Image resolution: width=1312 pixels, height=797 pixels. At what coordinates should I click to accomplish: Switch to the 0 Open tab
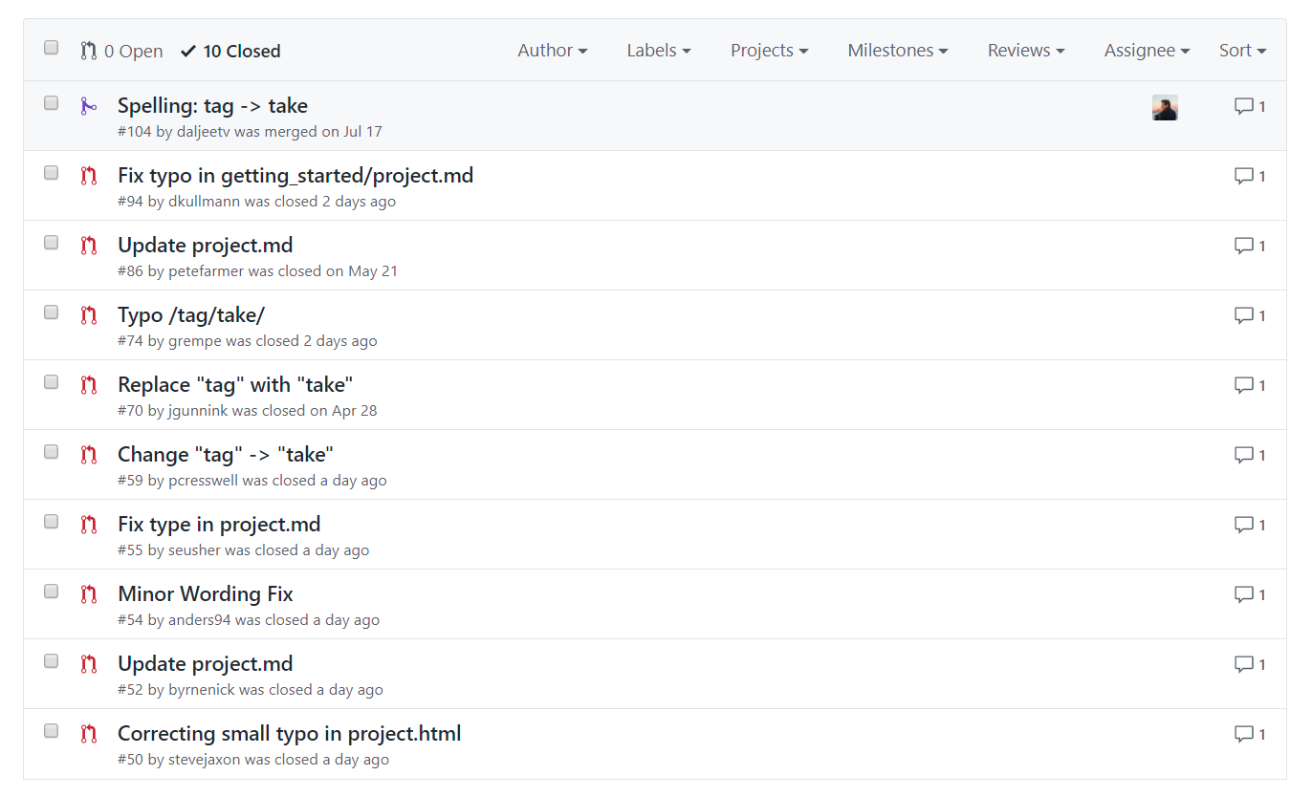(121, 52)
